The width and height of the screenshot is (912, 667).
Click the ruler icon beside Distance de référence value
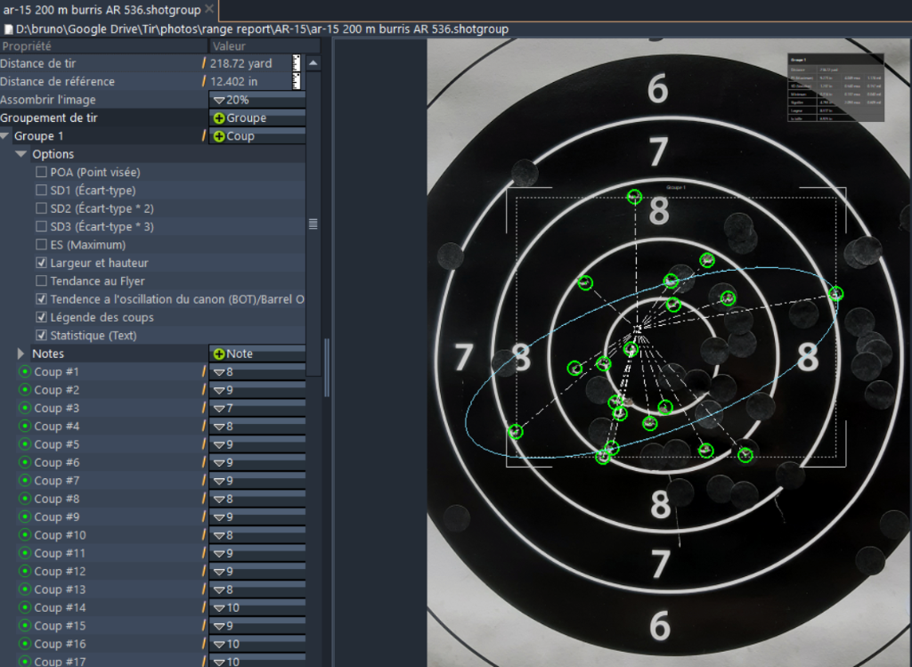click(x=297, y=82)
